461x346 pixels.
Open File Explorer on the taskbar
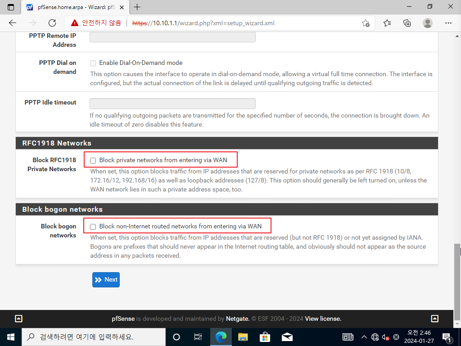click(243, 337)
